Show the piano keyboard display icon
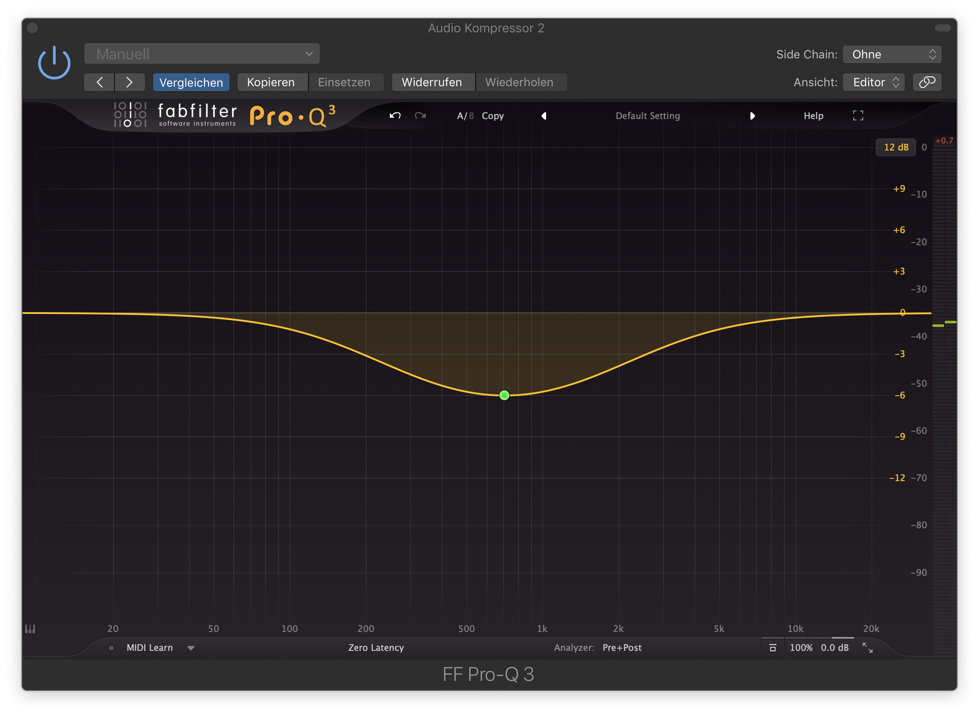979x716 pixels. tap(30, 629)
